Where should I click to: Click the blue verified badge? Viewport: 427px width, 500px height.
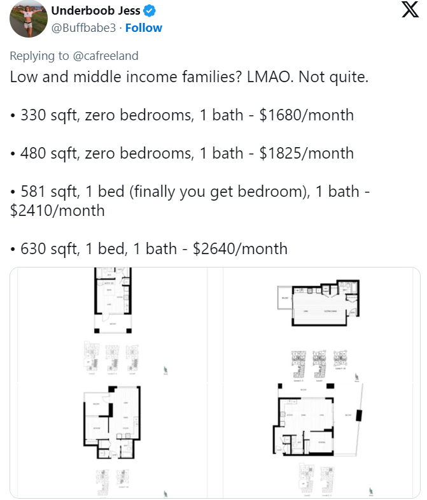click(x=150, y=11)
